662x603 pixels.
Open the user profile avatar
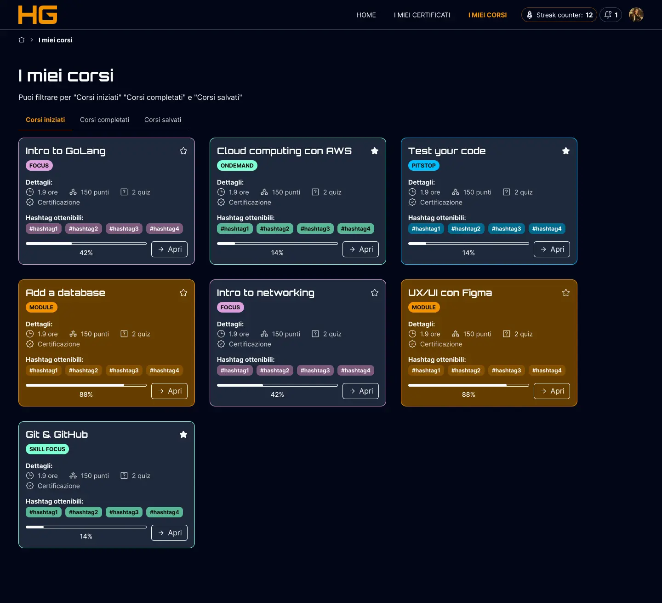(x=636, y=15)
